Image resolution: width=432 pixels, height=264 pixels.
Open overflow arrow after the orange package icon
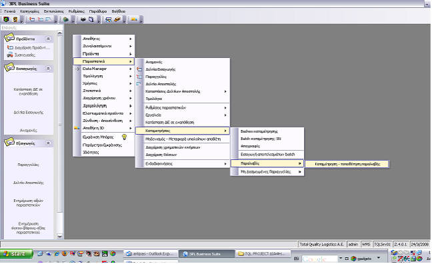(x=125, y=19)
